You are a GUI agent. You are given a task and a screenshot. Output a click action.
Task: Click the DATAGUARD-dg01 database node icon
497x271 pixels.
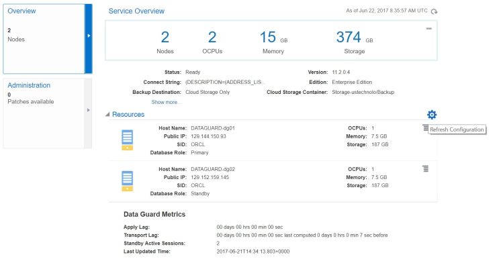[x=127, y=140]
